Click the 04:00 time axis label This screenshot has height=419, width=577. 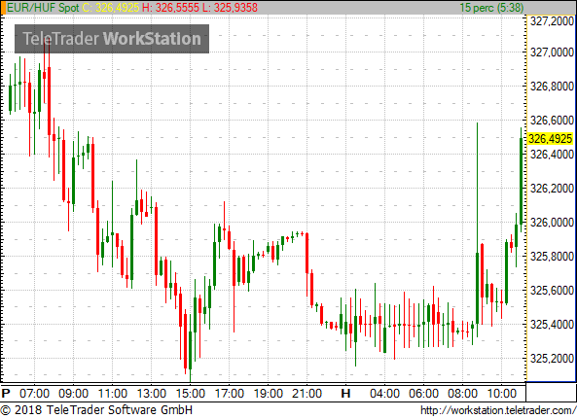point(384,394)
